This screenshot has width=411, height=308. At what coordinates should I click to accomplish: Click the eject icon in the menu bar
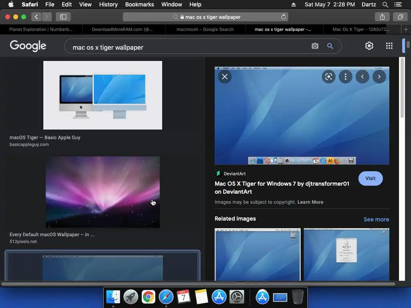293,4
